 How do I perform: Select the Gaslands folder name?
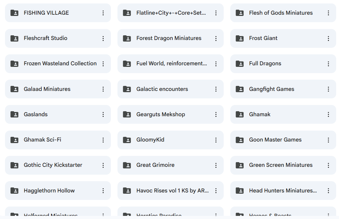(36, 114)
